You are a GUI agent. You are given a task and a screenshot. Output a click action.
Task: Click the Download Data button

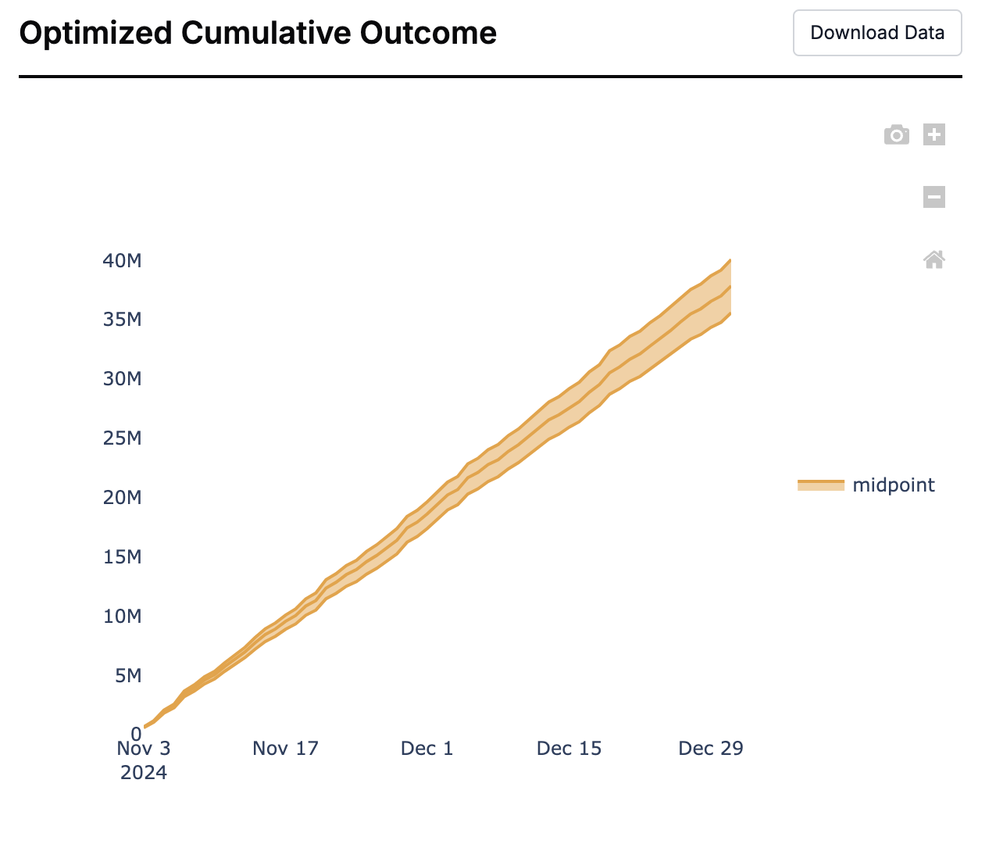point(877,33)
